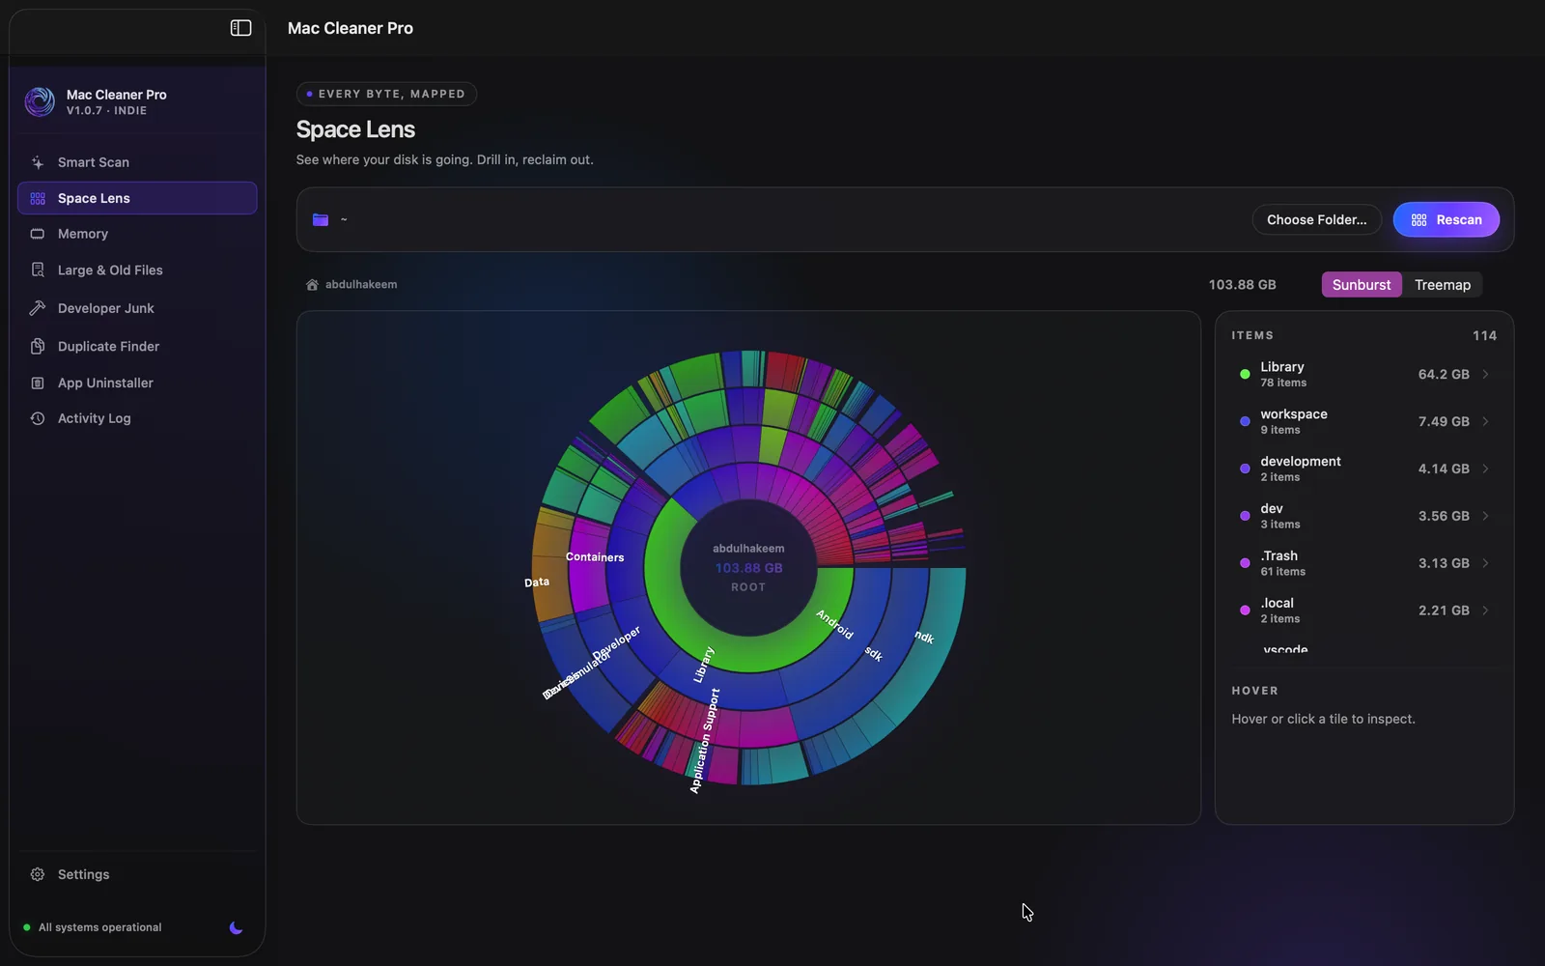Switch to Sunburst view
Screen dimensions: 1545x966
click(x=1362, y=285)
